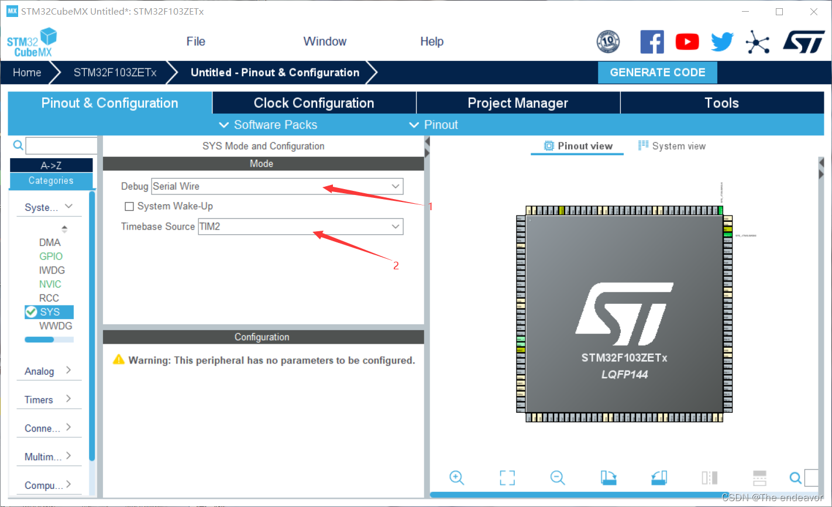
Task: Select WWDG in the System Core list
Action: point(56,326)
